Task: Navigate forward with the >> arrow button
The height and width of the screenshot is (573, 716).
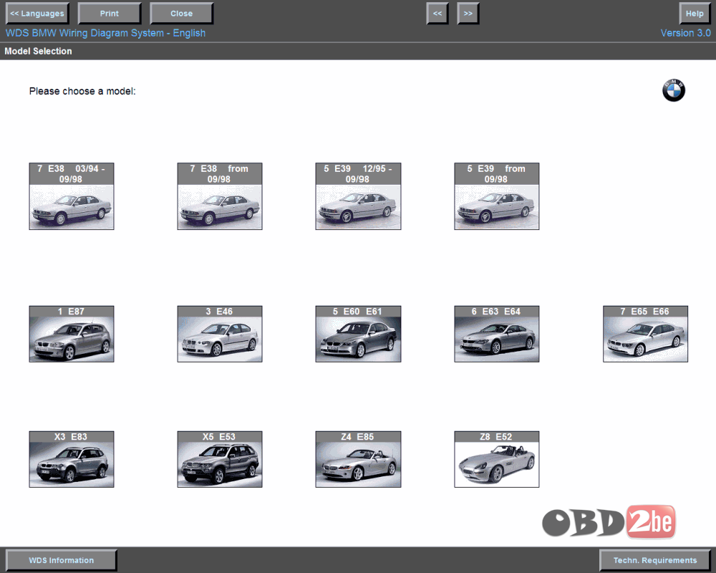Action: click(x=468, y=14)
